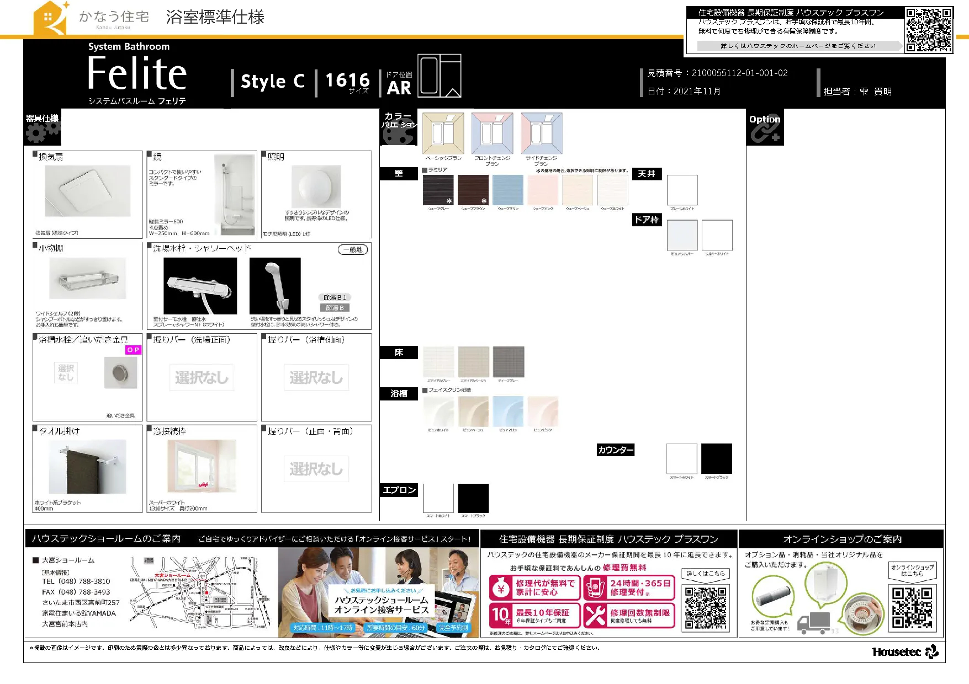Pick the シルキーホワイト door frame swatch
This screenshot has width=969, height=684.
(717, 235)
